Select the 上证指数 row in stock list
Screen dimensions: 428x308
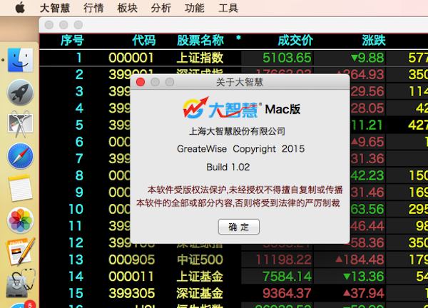[200, 58]
